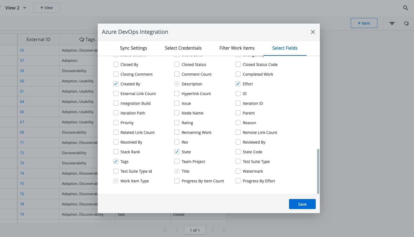Image resolution: width=414 pixels, height=237 pixels.
Task: Add a new view with + View
Action: coord(47,8)
